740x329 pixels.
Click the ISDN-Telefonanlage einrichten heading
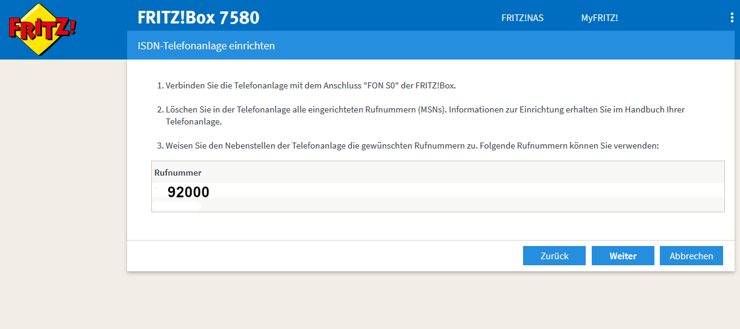(x=206, y=46)
